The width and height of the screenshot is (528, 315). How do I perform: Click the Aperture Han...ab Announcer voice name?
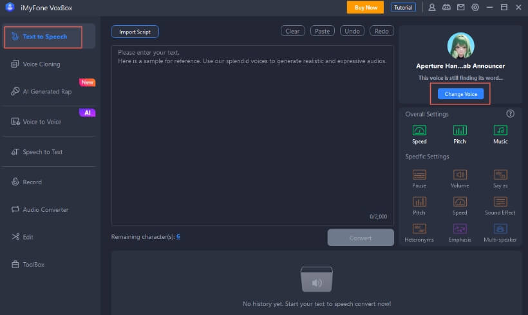[460, 66]
